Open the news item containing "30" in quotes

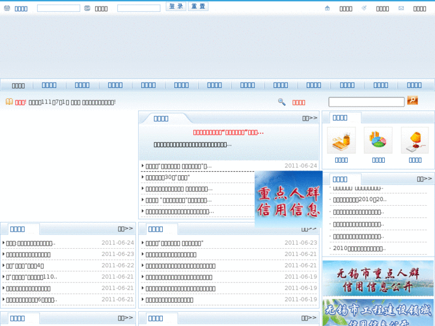[168, 178]
